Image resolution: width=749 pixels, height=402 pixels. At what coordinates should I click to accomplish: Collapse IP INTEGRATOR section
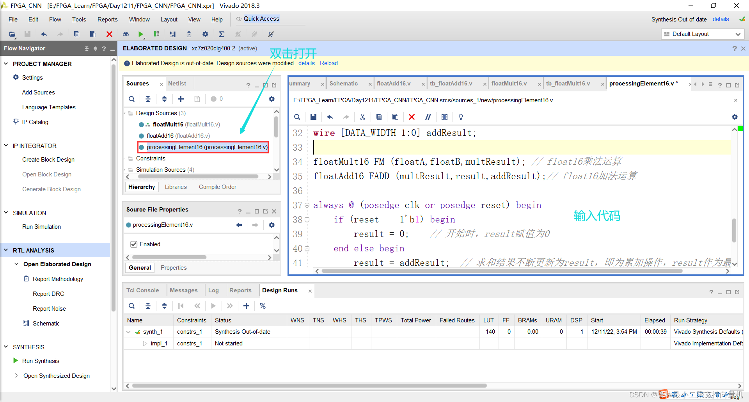(x=6, y=146)
